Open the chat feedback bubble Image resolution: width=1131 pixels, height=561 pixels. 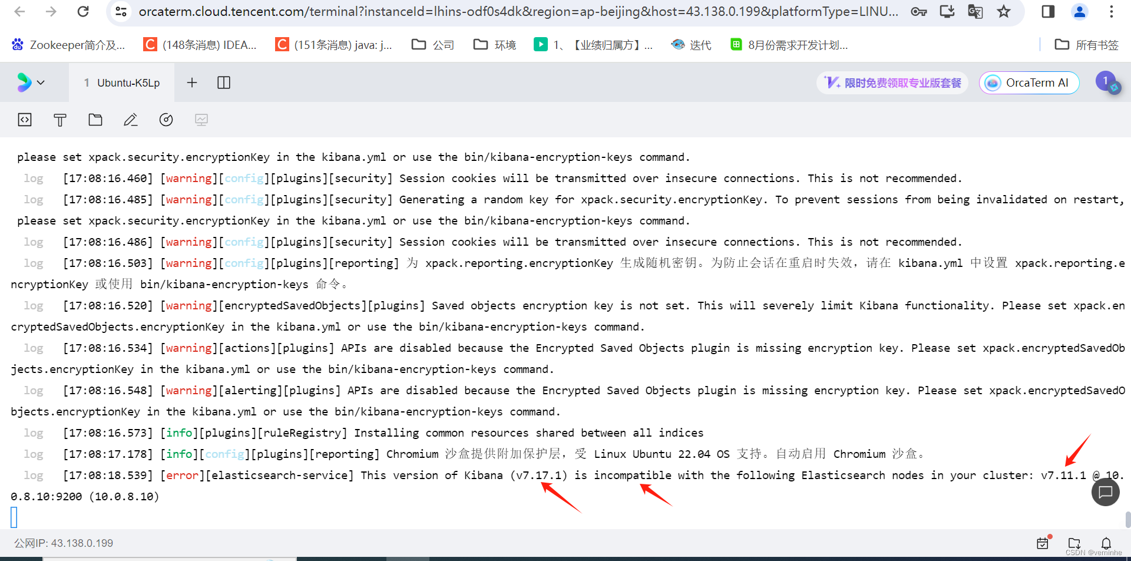(1106, 492)
